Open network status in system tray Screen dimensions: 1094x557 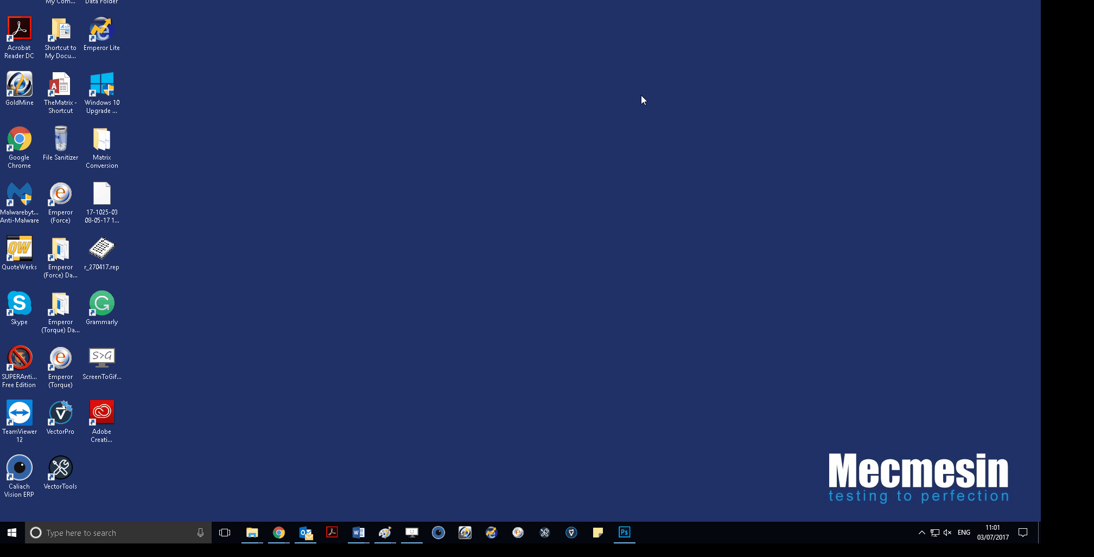point(935,533)
